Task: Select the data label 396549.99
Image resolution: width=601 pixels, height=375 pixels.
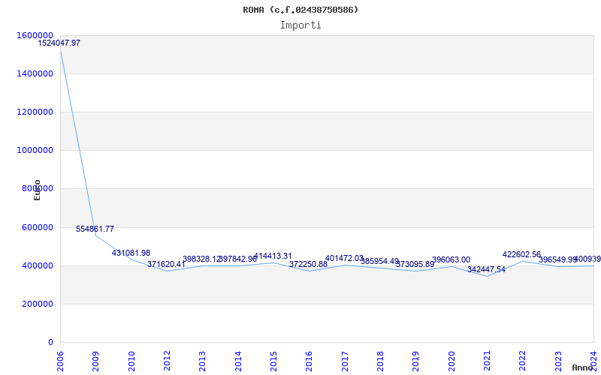Action: click(x=557, y=259)
